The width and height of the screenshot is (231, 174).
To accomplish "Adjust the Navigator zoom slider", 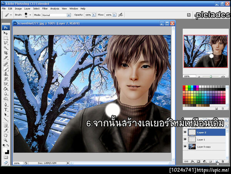I will (x=211, y=76).
